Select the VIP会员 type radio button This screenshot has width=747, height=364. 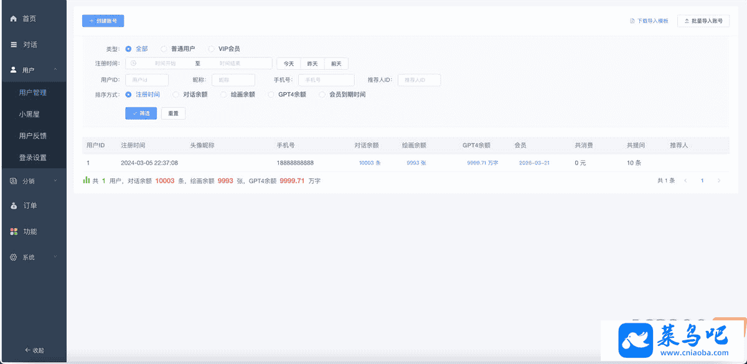(212, 49)
